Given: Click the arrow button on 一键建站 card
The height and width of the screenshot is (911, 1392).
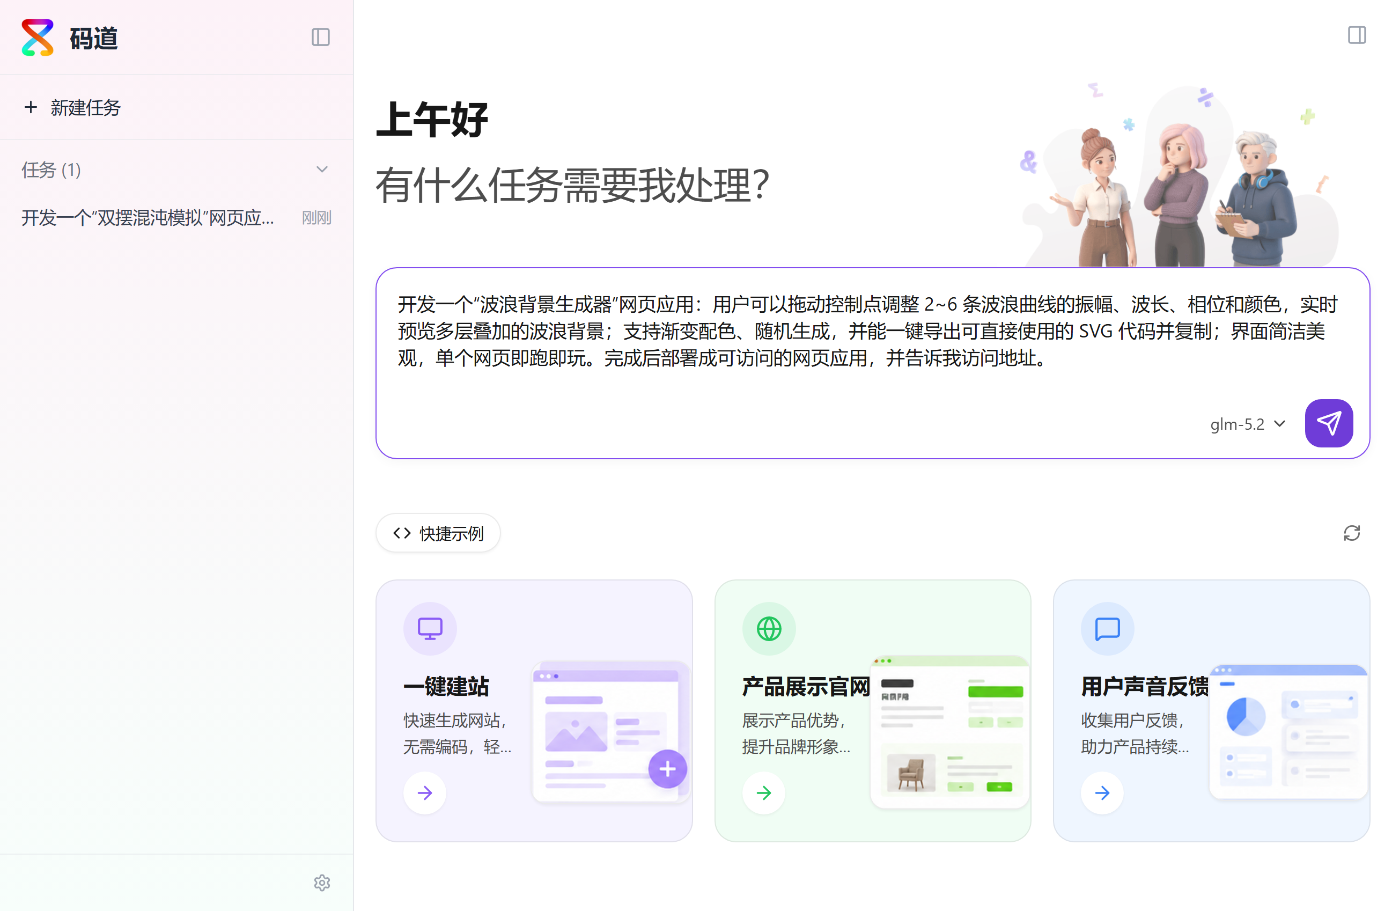Looking at the screenshot, I should (x=425, y=793).
